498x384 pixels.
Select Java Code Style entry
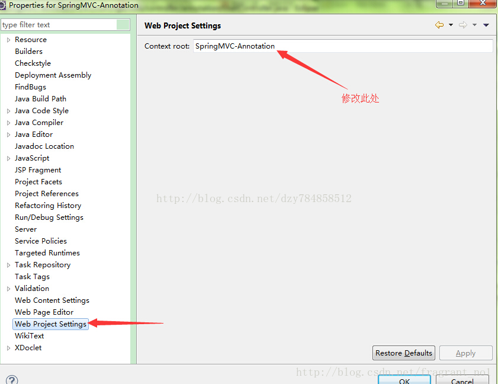41,111
